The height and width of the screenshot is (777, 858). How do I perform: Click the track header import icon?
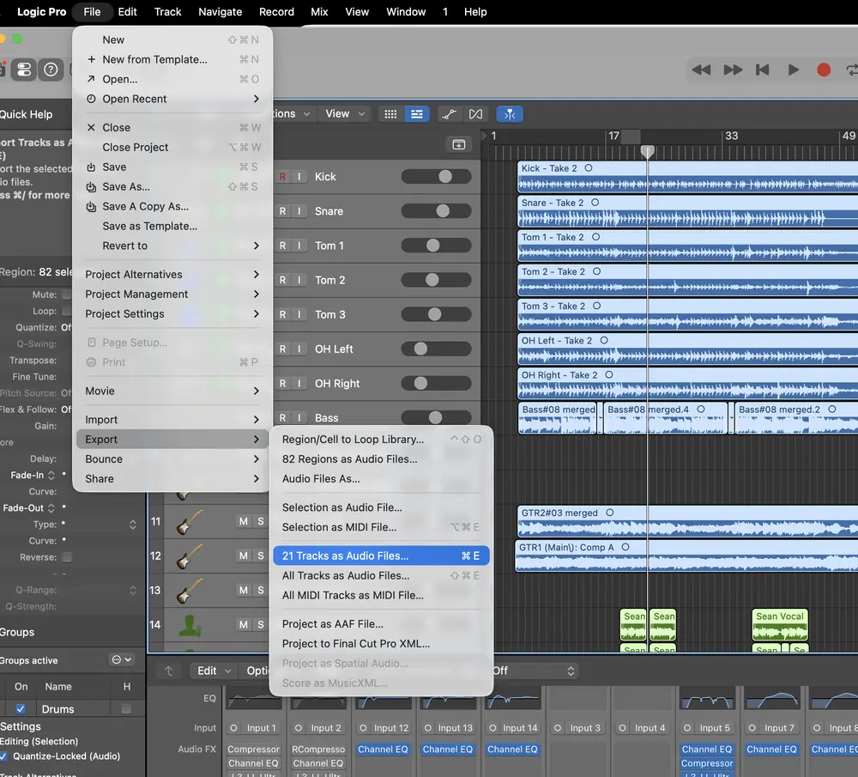(458, 144)
